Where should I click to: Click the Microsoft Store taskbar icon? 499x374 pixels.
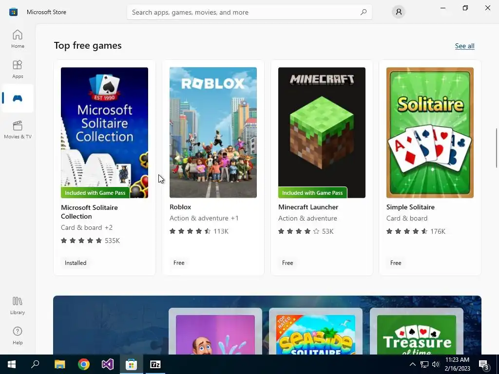pyautogui.click(x=131, y=364)
